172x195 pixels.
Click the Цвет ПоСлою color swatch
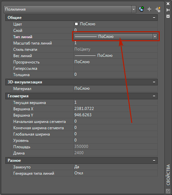76,24
